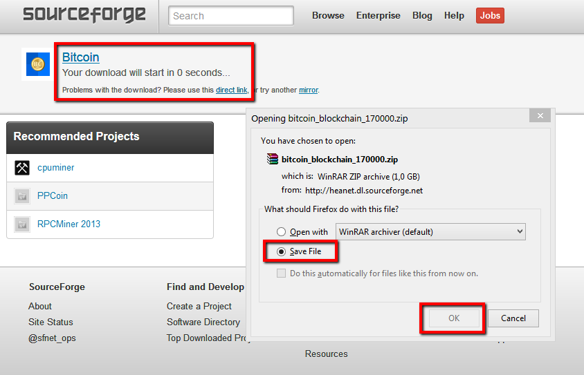Open the Bitcoin project title link
Viewport: 584px width, 375px height.
pos(81,57)
